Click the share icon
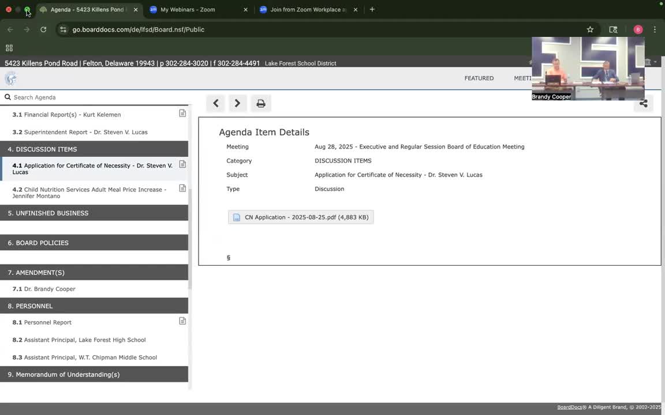The height and width of the screenshot is (415, 665). [643, 104]
